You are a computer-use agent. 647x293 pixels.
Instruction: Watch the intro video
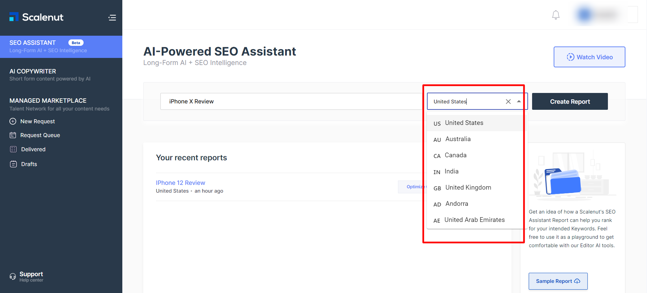[589, 57]
